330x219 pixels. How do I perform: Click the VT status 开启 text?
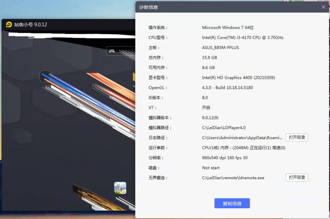click(x=206, y=107)
